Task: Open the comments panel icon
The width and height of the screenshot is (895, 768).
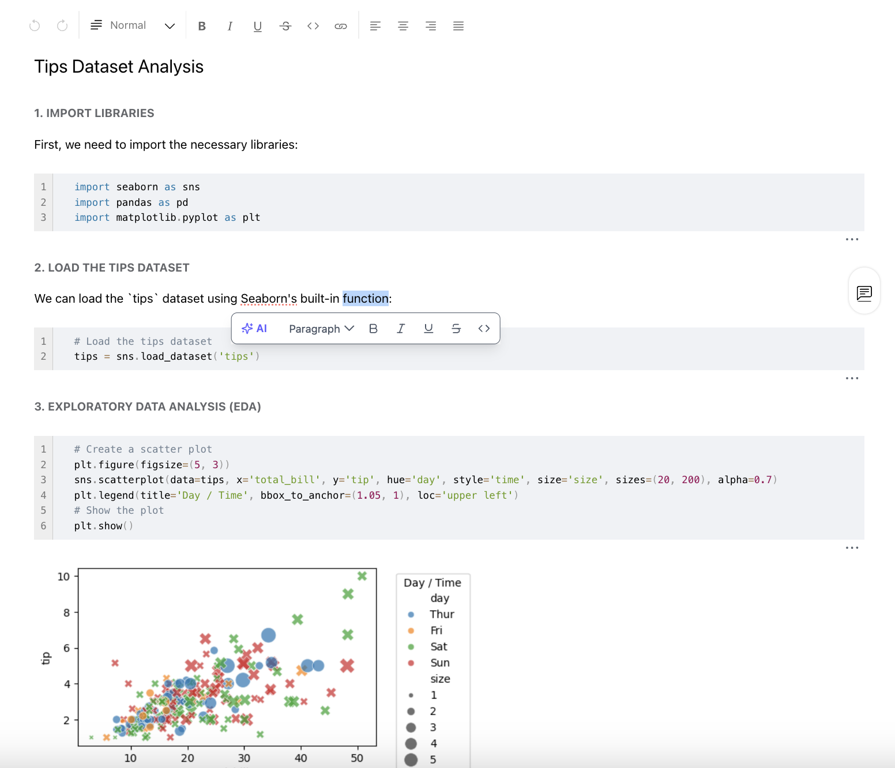Action: click(x=864, y=293)
